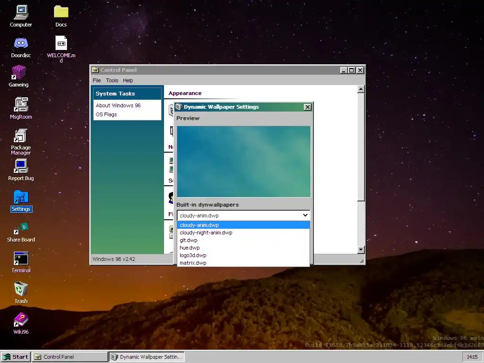
Task: Maximize the Control Panel window
Action: point(352,70)
